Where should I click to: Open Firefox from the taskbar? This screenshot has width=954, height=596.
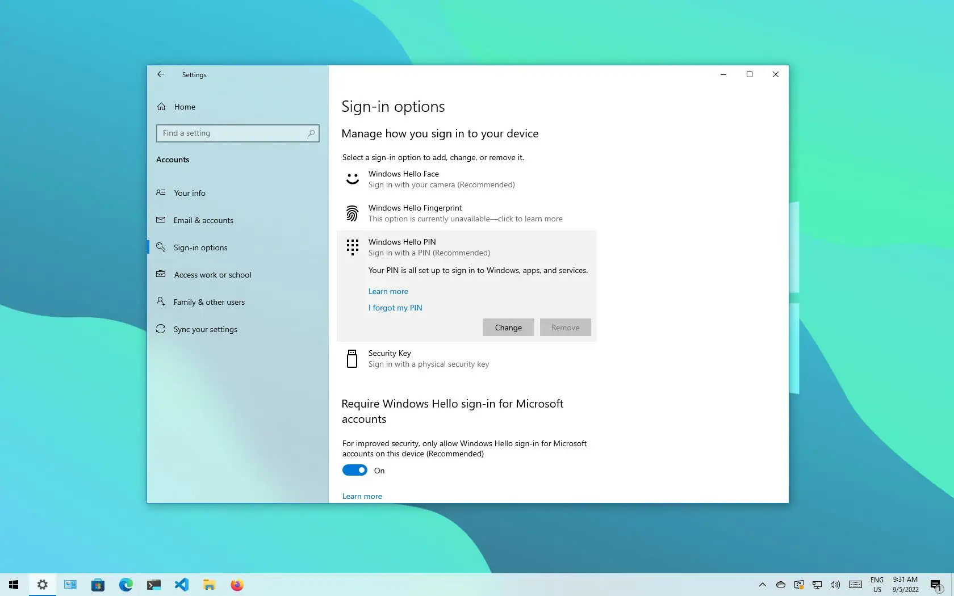(x=237, y=585)
